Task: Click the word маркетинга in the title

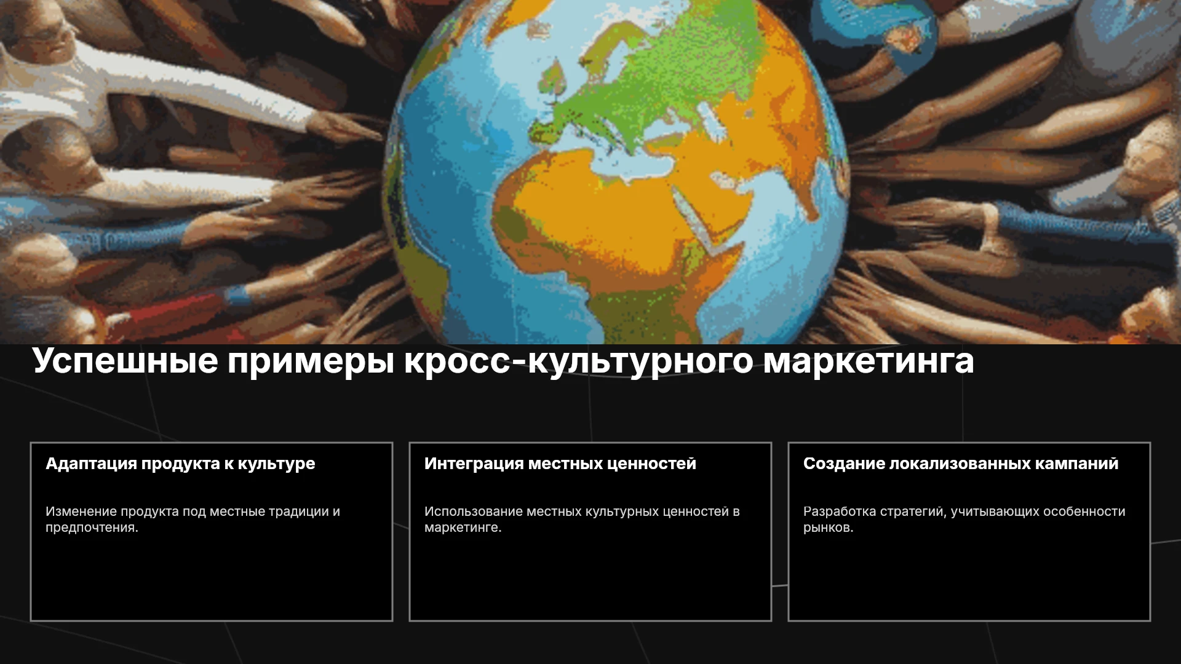Action: point(869,362)
